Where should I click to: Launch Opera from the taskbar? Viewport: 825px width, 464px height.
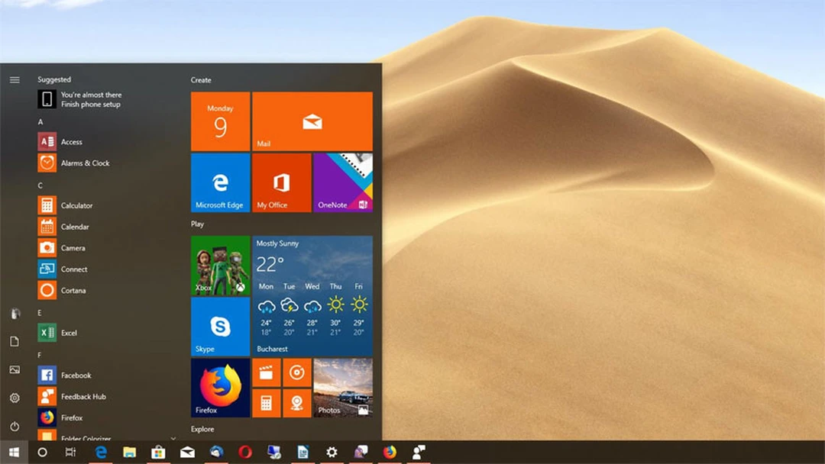[245, 453]
